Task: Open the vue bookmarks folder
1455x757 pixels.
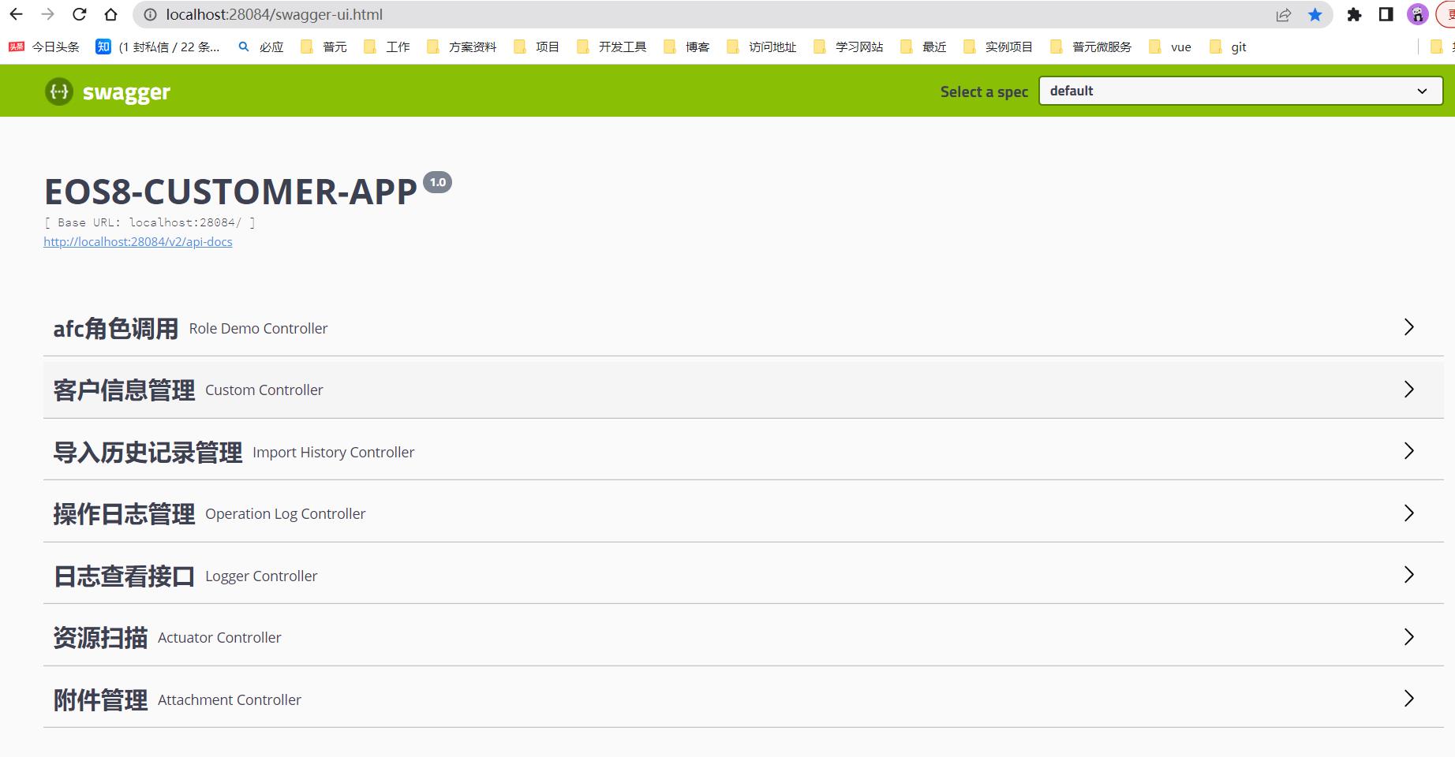Action: 1172,47
